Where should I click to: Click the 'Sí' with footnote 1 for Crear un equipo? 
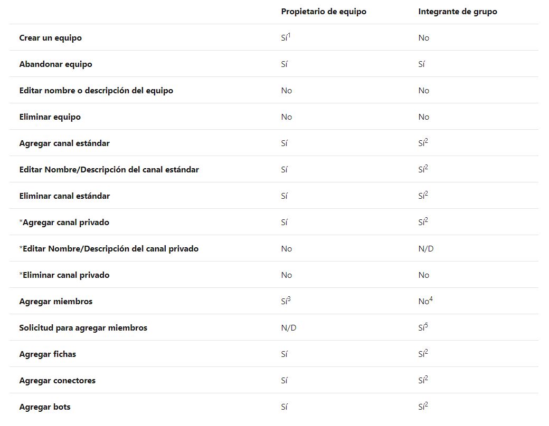coord(286,37)
